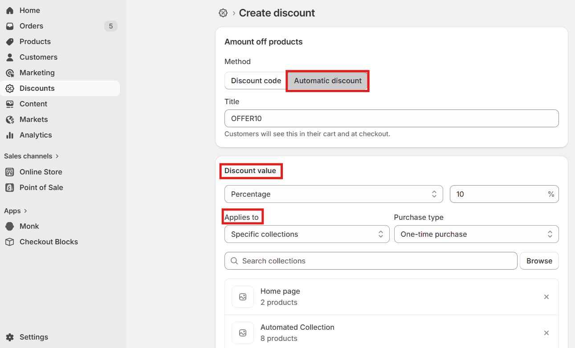Select the Automatic discount method
This screenshot has width=575, height=348.
click(x=327, y=81)
